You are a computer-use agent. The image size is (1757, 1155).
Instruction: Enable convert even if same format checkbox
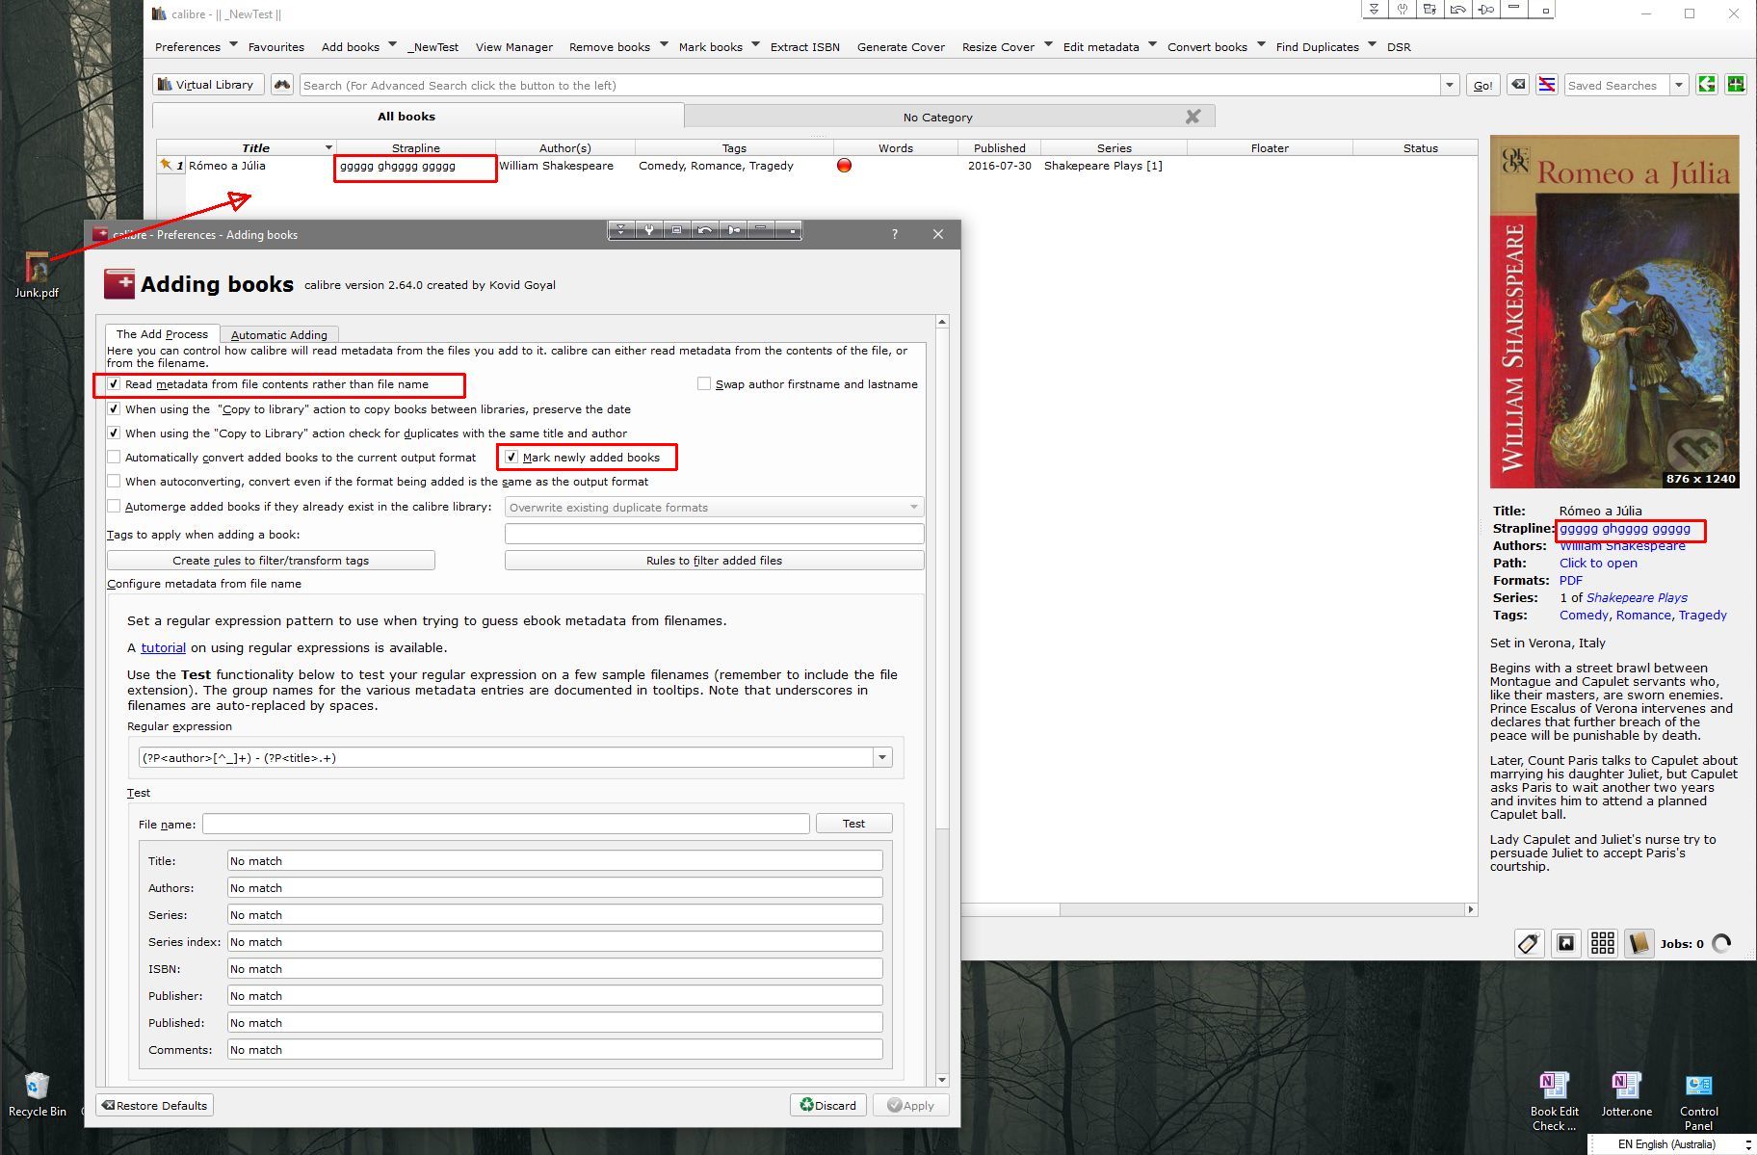click(114, 482)
